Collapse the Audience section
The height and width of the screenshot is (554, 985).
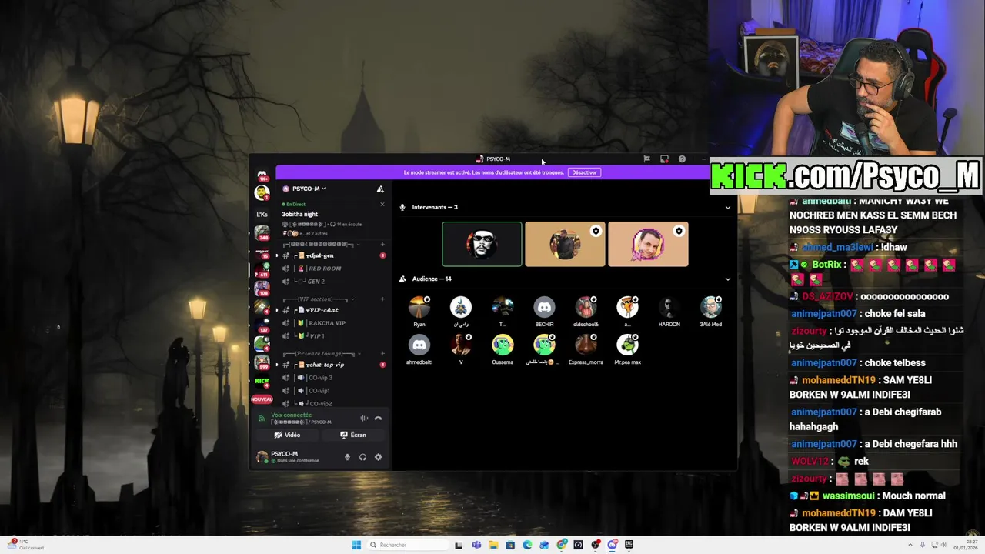pos(727,279)
